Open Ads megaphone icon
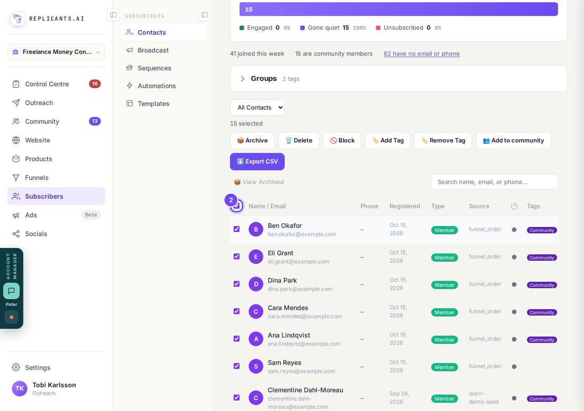Image resolution: width=584 pixels, height=411 pixels. (16, 215)
